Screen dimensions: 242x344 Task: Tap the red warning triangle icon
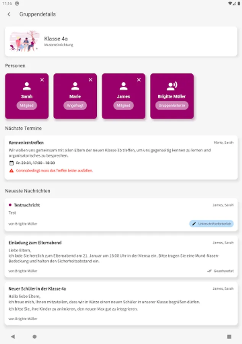point(11,170)
